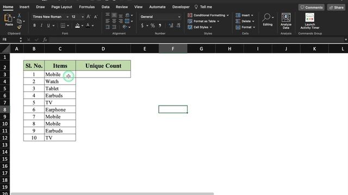Open the Developer tab
The height and width of the screenshot is (195, 348).
(x=181, y=7)
